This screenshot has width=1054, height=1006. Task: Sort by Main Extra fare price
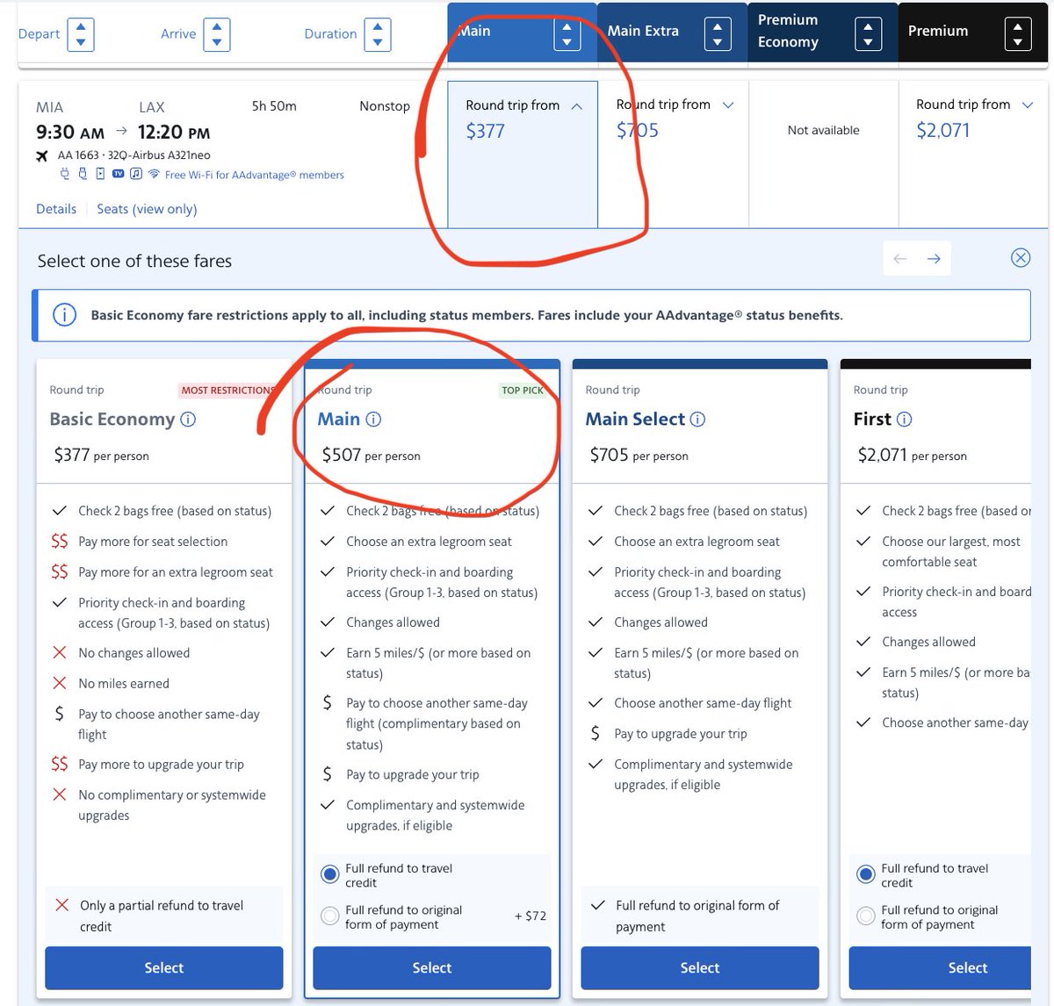[718, 34]
